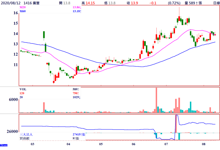Click the percent change (0.72%)
220x150 pixels.
coord(174,3)
